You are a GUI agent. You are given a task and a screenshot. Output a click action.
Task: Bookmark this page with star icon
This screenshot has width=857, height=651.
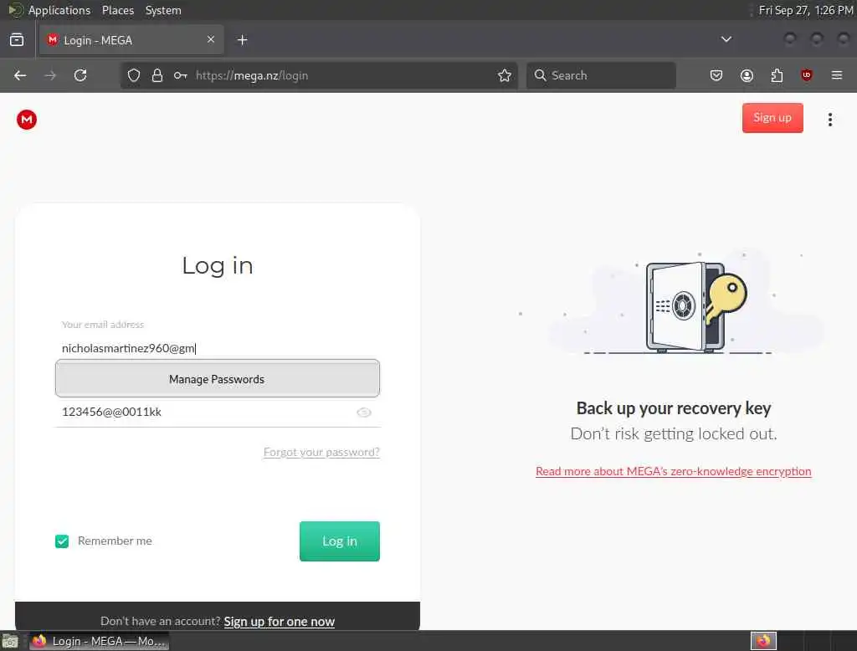(x=505, y=75)
